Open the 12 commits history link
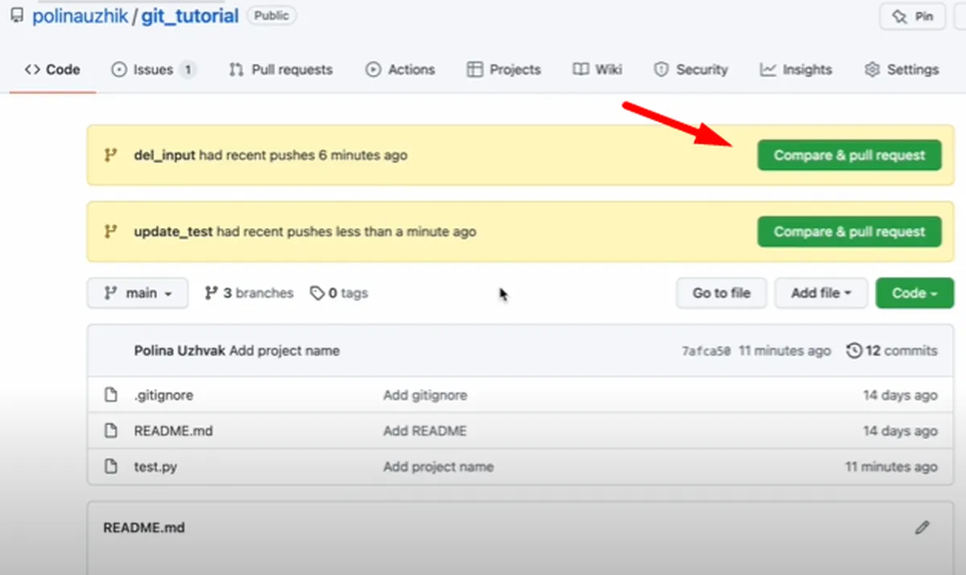 tap(892, 351)
